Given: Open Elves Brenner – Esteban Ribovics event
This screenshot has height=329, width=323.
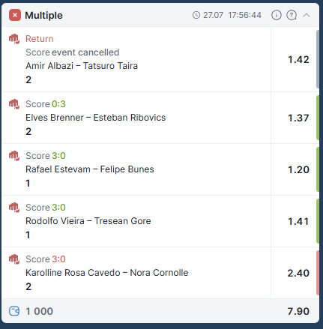Looking at the screenshot, I should (96, 118).
